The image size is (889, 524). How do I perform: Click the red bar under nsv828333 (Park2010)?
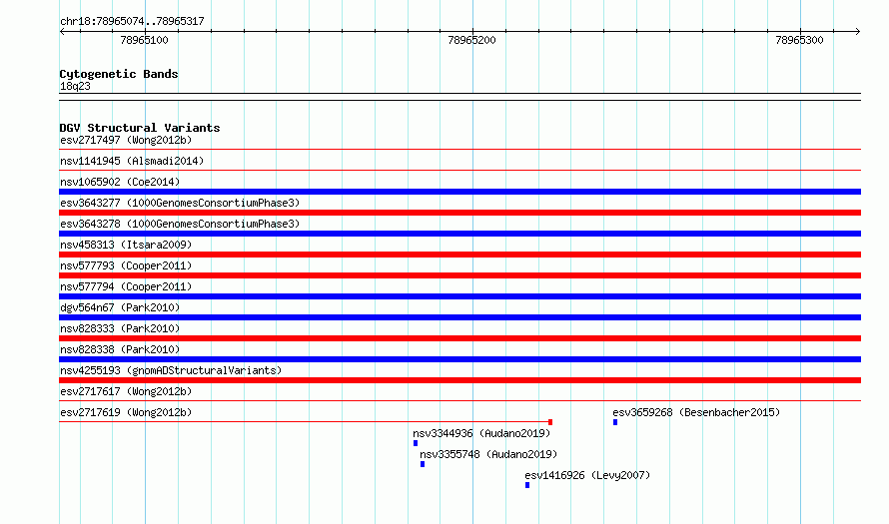coord(459,338)
